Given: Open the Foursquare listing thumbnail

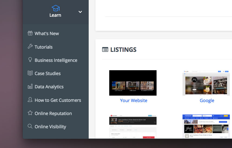Looking at the screenshot, I should tap(206, 126).
